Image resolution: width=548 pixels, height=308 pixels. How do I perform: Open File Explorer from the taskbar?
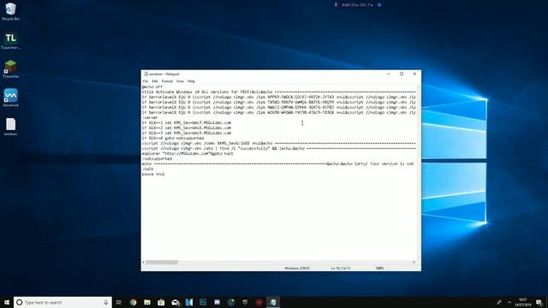[147, 302]
